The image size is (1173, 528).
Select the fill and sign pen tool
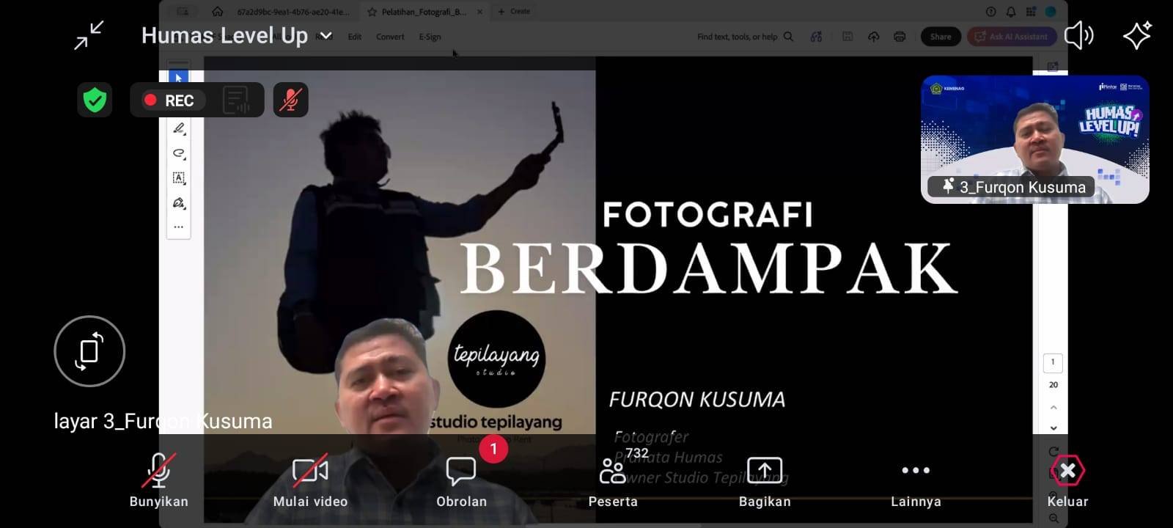tap(179, 203)
